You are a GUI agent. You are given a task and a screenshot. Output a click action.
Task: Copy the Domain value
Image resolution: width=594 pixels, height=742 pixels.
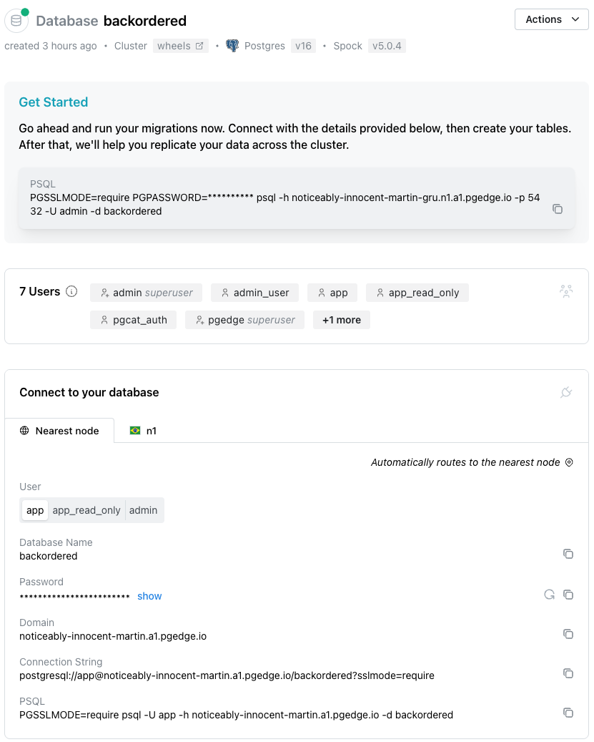pos(568,634)
